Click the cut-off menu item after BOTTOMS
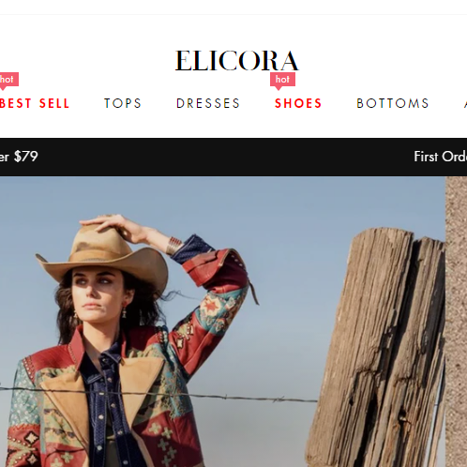Viewport: 467px width, 467px height. coord(465,103)
